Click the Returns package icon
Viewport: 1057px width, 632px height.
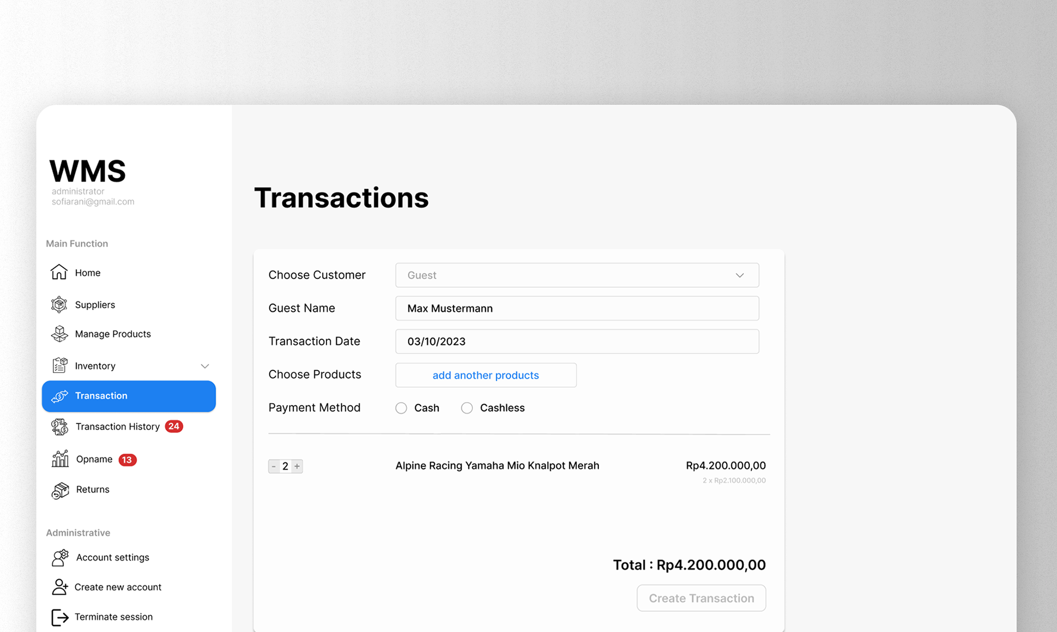point(60,490)
